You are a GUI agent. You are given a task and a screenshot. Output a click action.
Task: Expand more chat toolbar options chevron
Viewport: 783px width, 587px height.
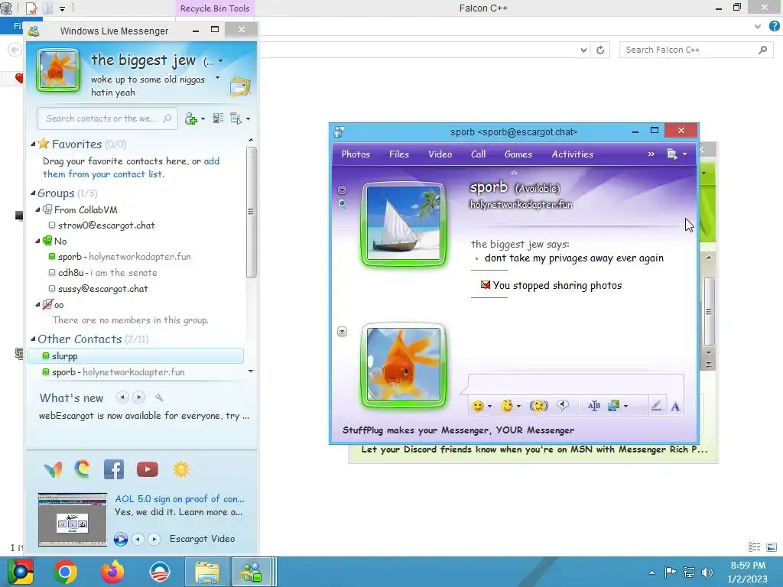pyautogui.click(x=651, y=154)
